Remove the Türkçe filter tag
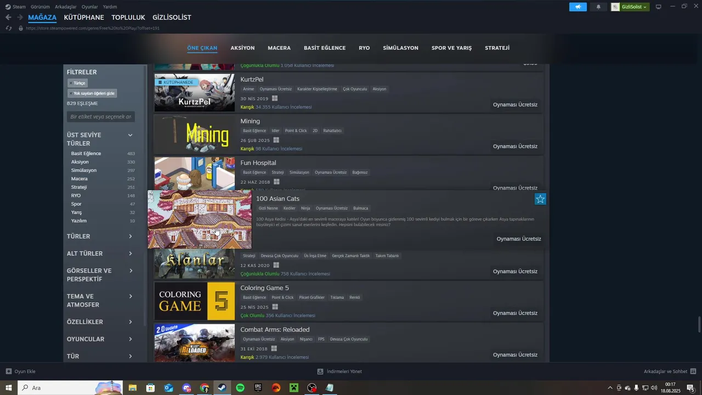Viewport: 702px width, 395px height. 77,83
